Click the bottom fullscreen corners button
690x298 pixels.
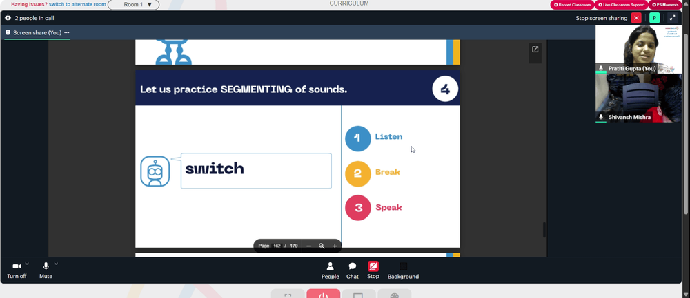tap(288, 294)
